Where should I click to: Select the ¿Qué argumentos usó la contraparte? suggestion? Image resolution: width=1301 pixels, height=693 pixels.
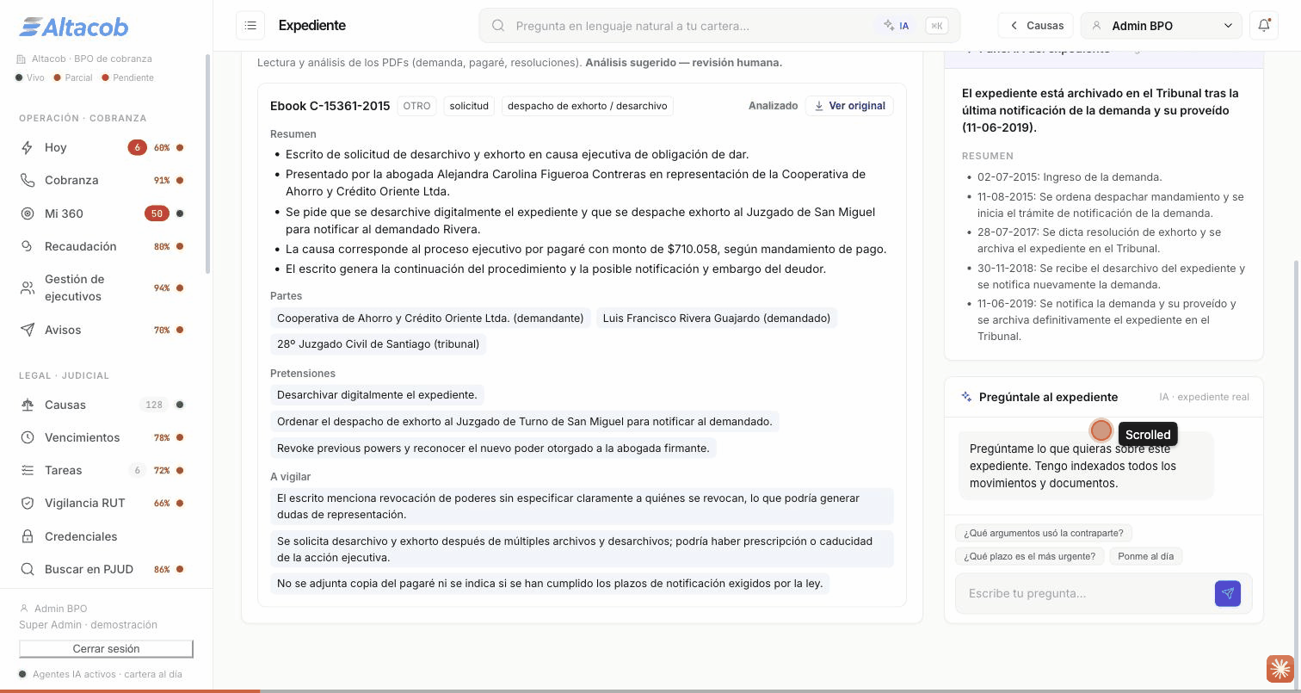[1044, 533]
